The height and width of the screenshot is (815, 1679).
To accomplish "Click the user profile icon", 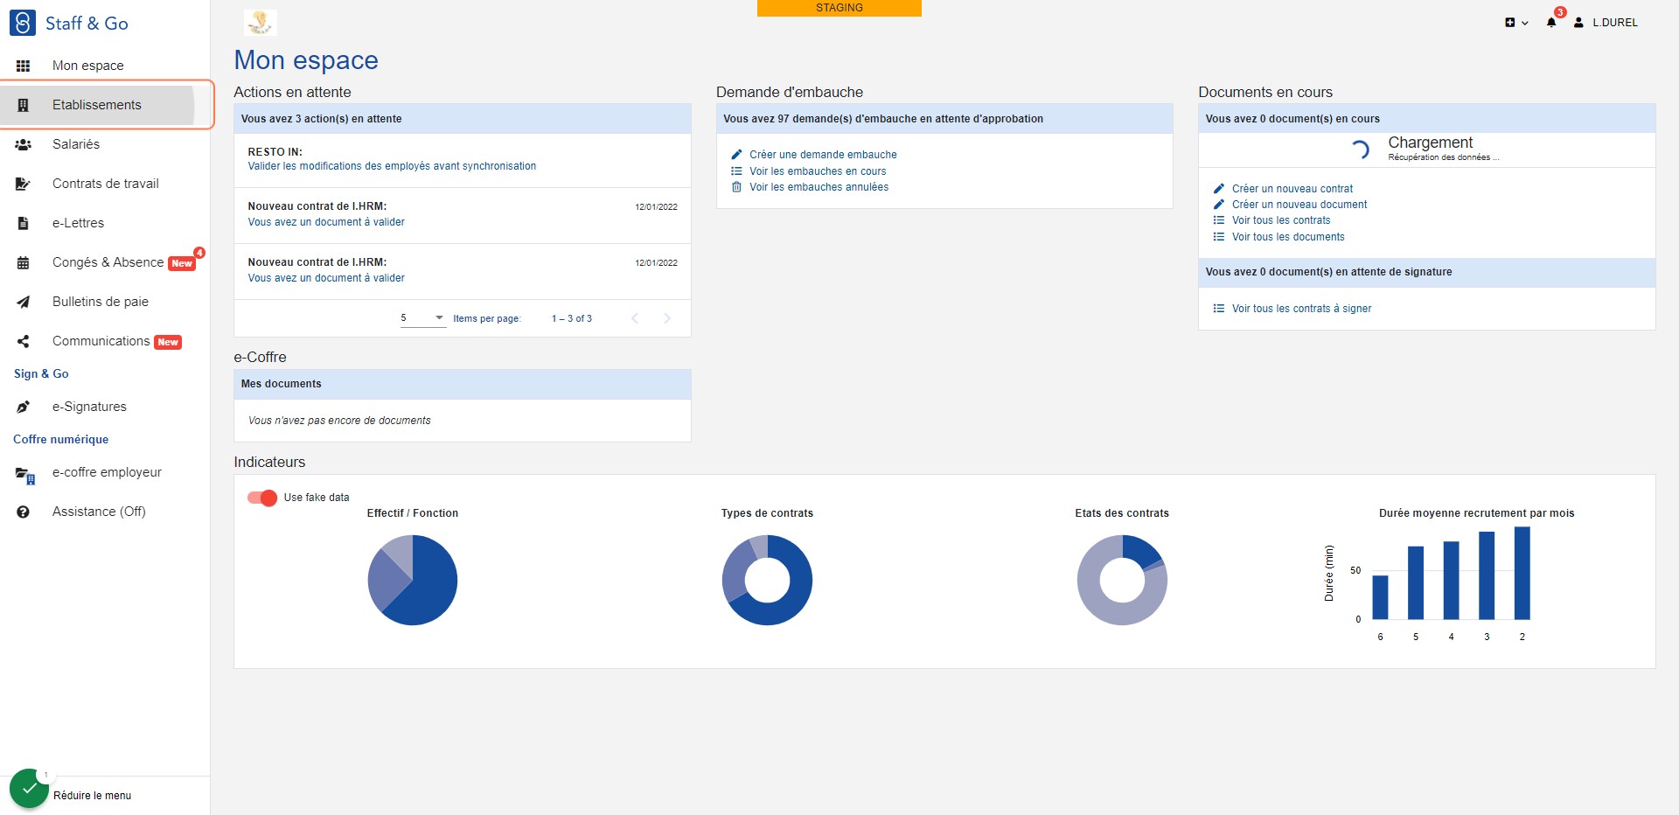I will [1578, 23].
